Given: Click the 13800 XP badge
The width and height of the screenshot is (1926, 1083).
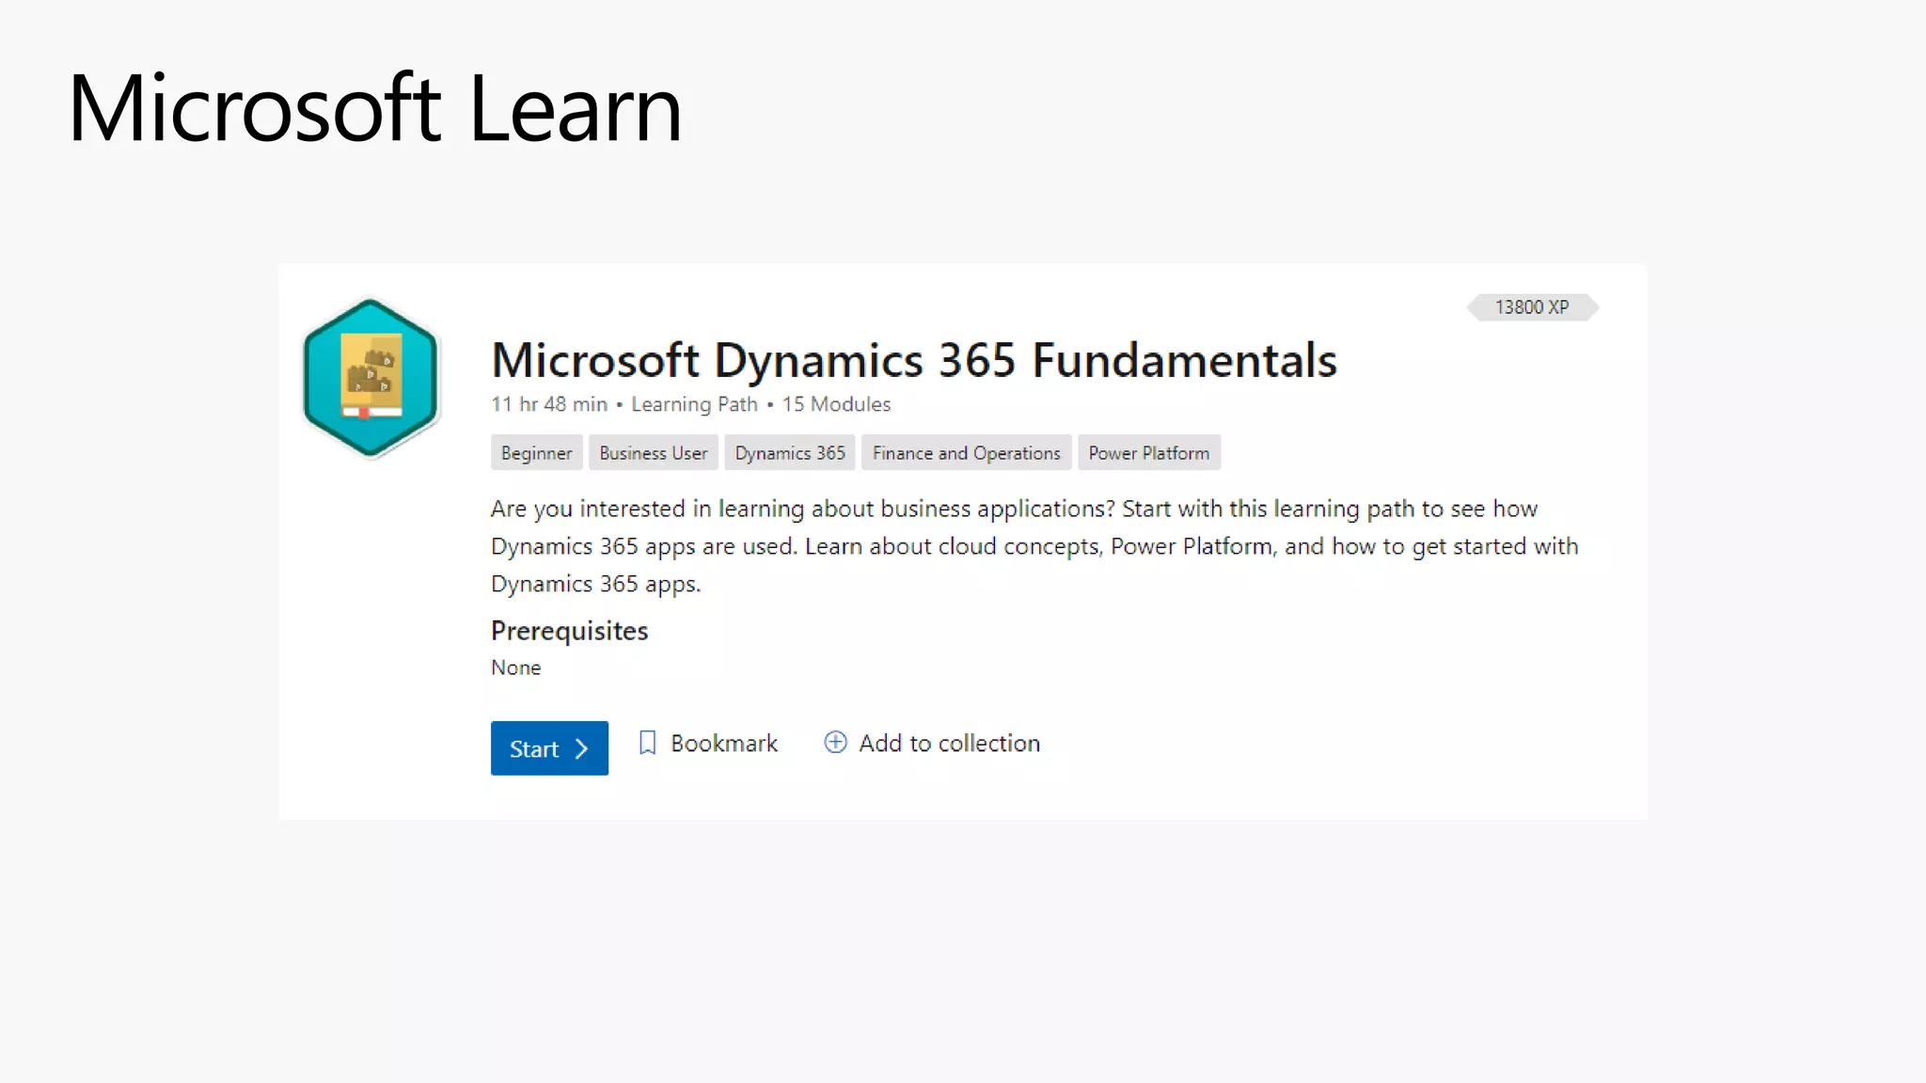Looking at the screenshot, I should point(1532,307).
